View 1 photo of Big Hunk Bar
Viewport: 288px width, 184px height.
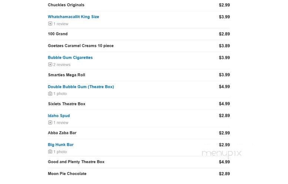click(60, 152)
